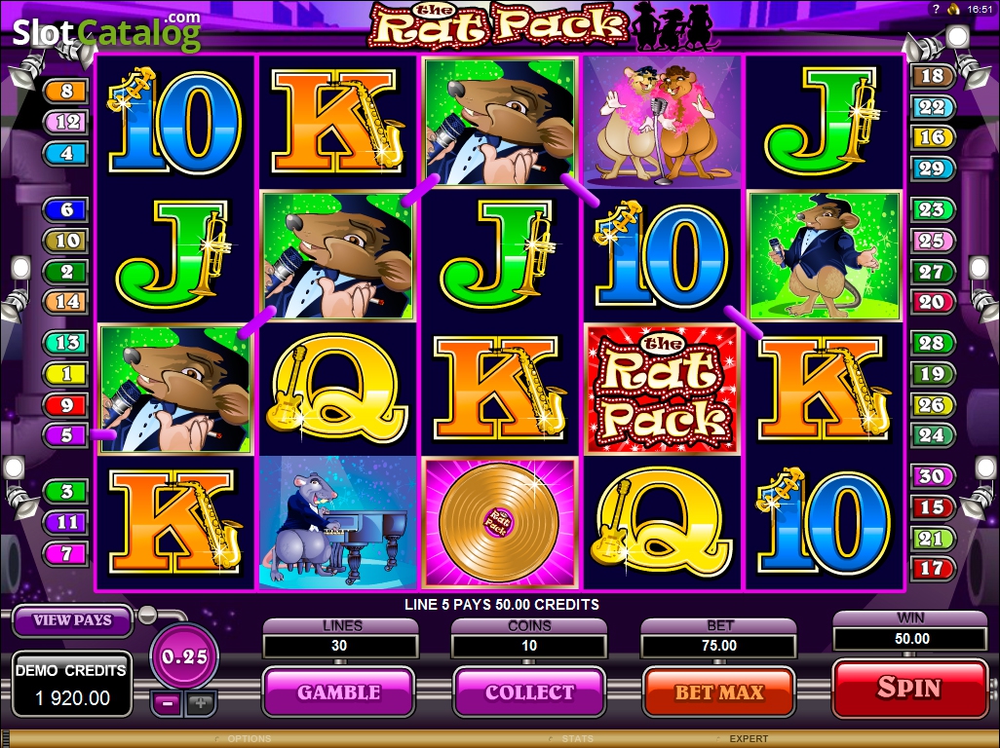Click the piano-playing rat symbol

337,522
